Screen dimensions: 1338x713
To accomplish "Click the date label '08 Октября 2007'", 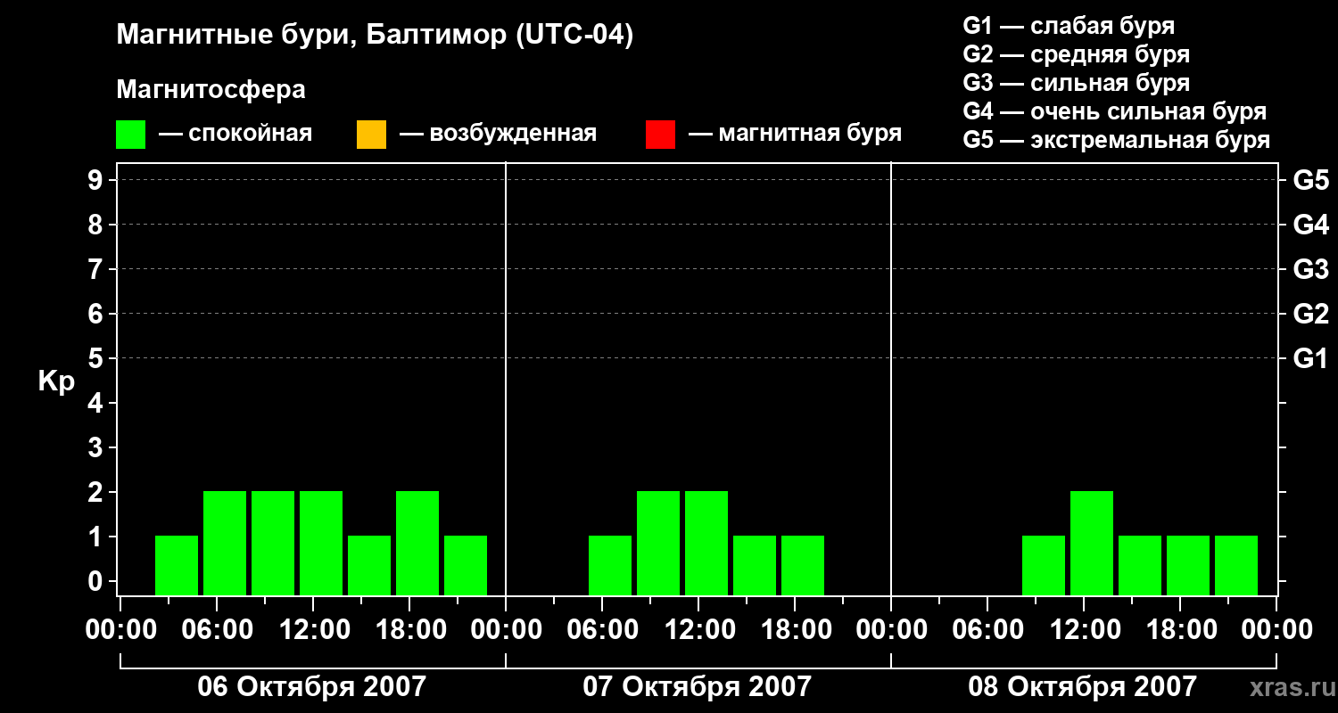I will point(1083,687).
